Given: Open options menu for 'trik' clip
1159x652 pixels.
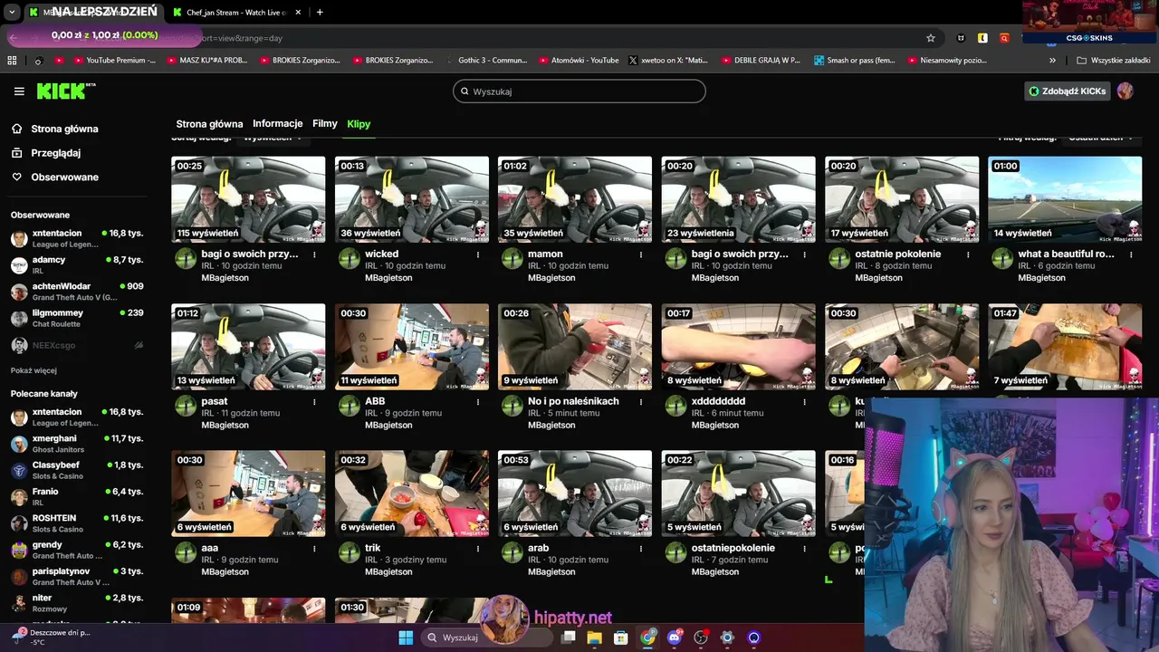Looking at the screenshot, I should (478, 548).
